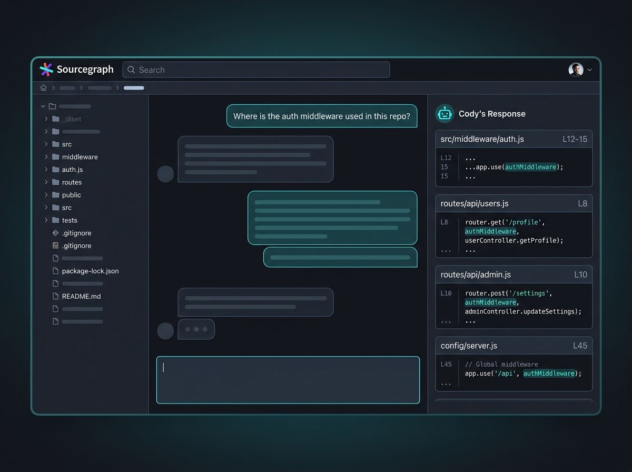The height and width of the screenshot is (472, 632).
Task: Click the Sourcegraph logo icon
Action: 46,70
